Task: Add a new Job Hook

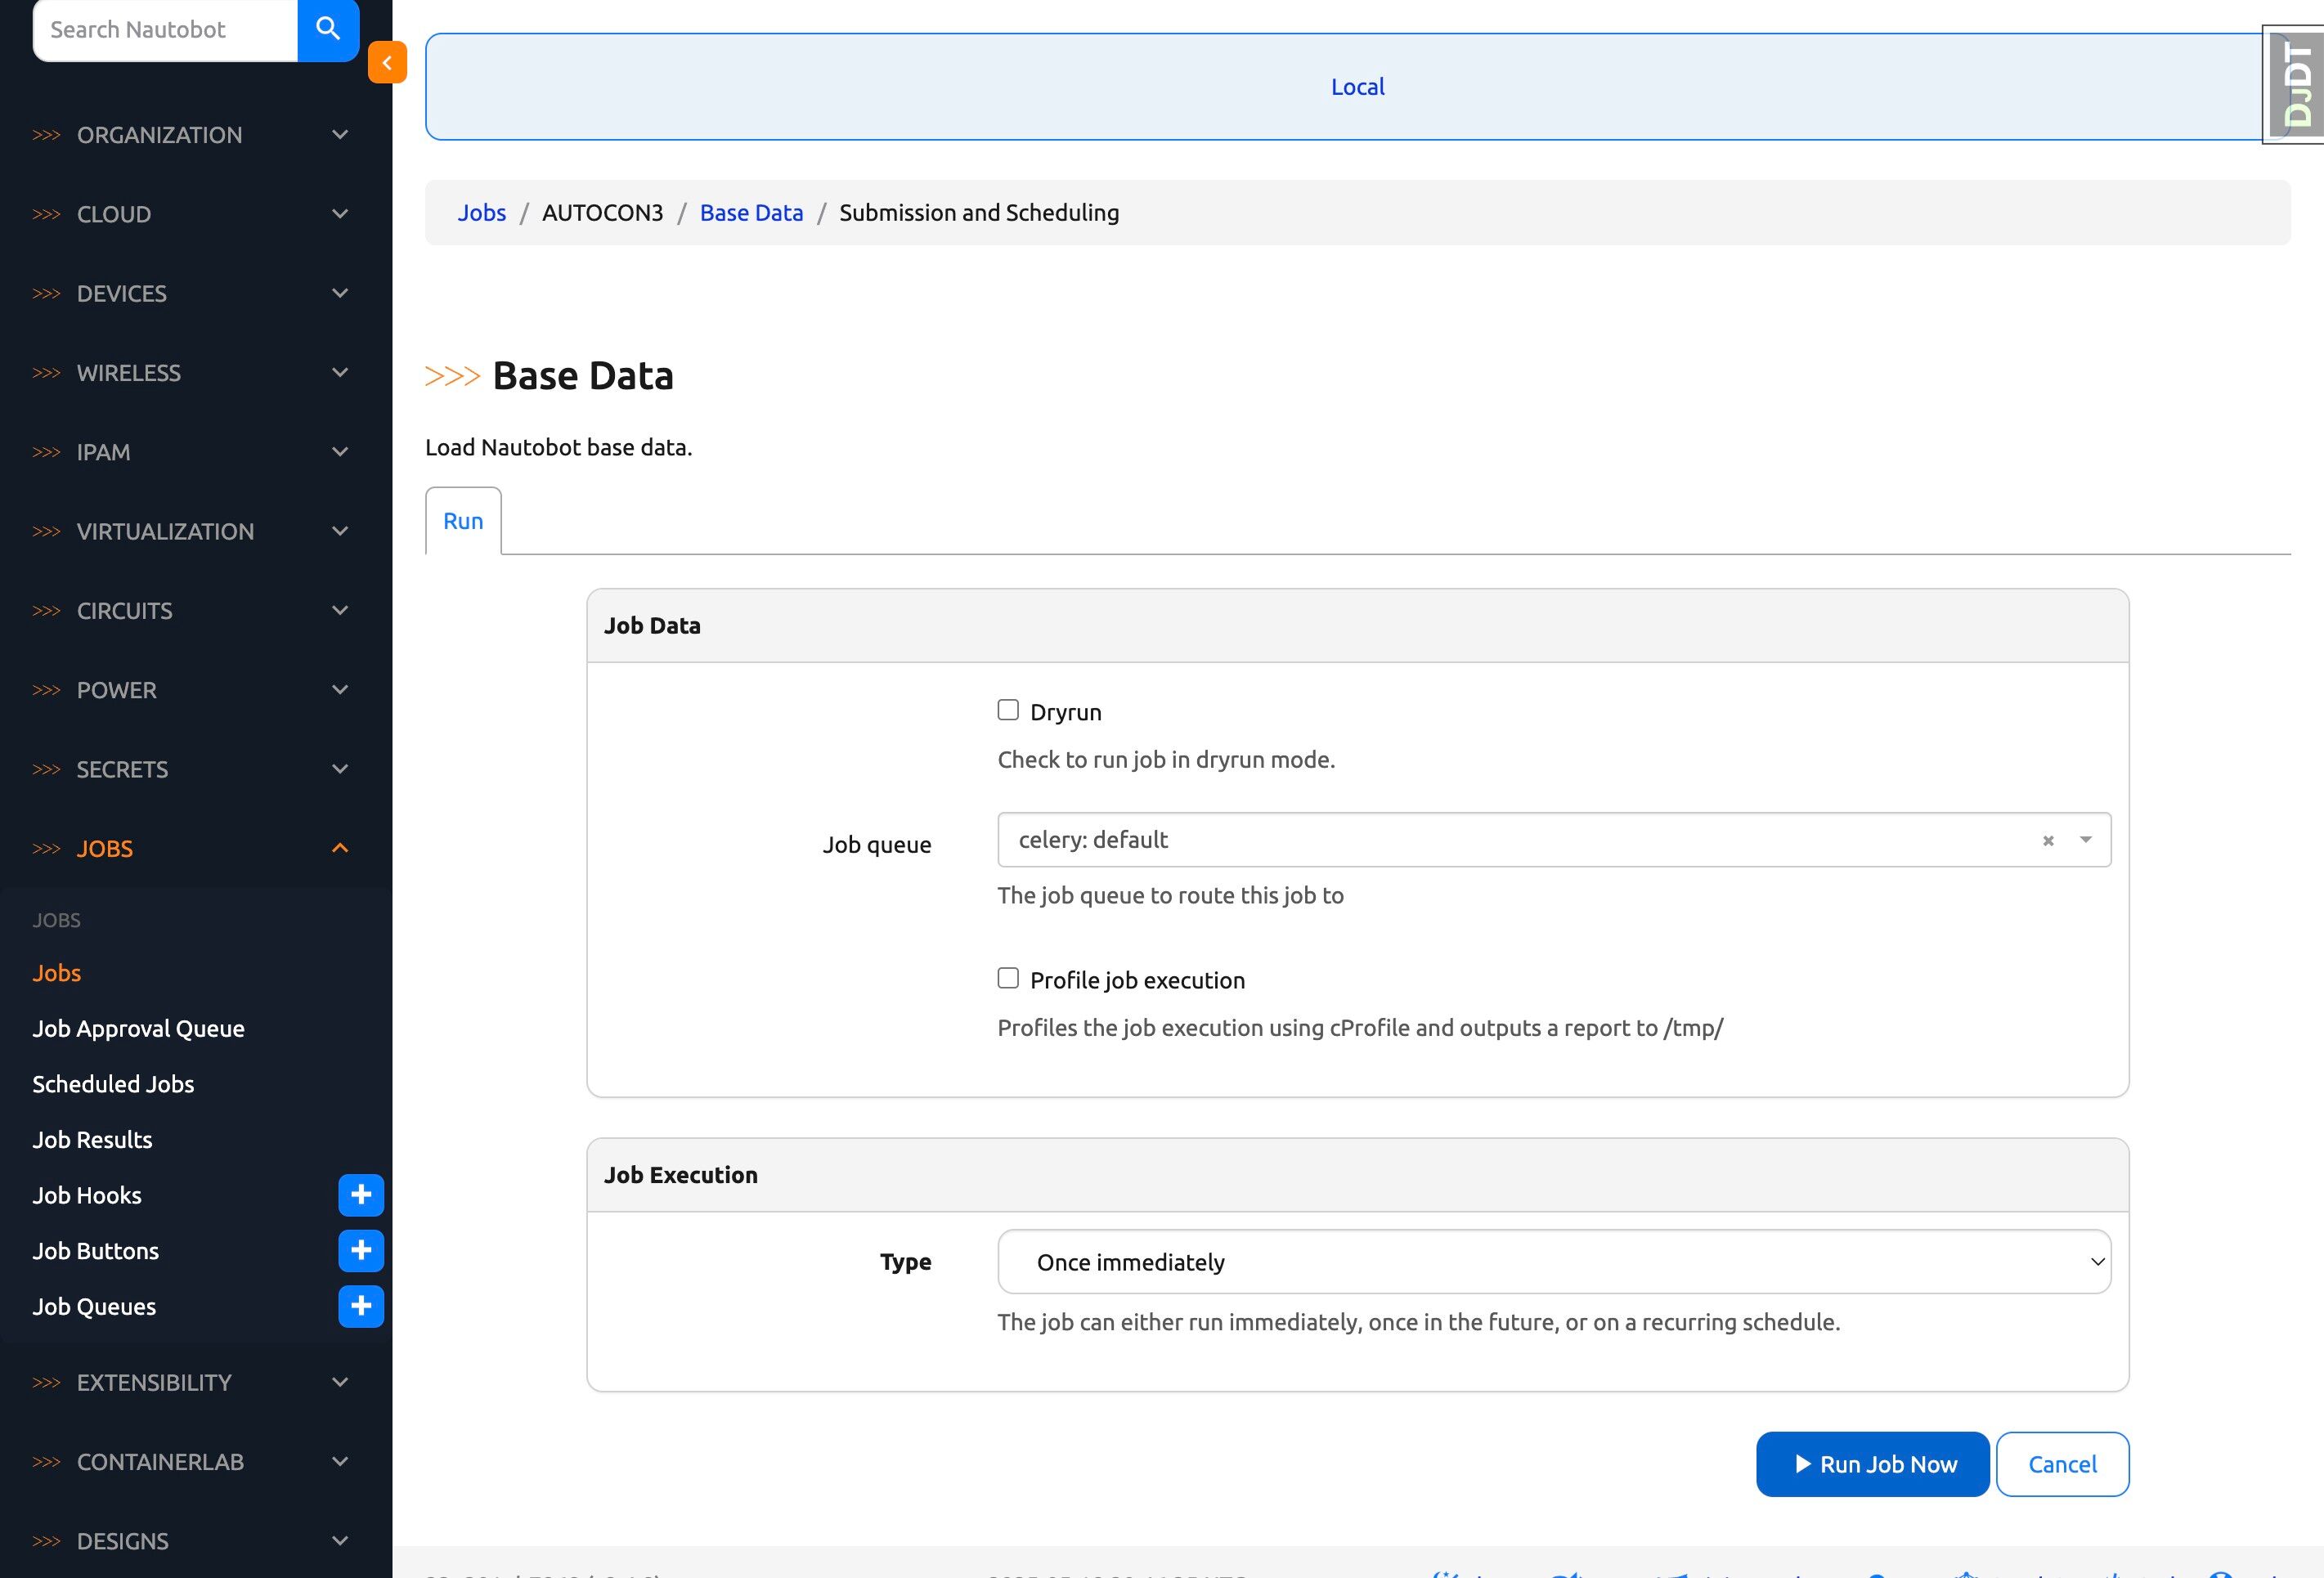Action: click(x=361, y=1195)
